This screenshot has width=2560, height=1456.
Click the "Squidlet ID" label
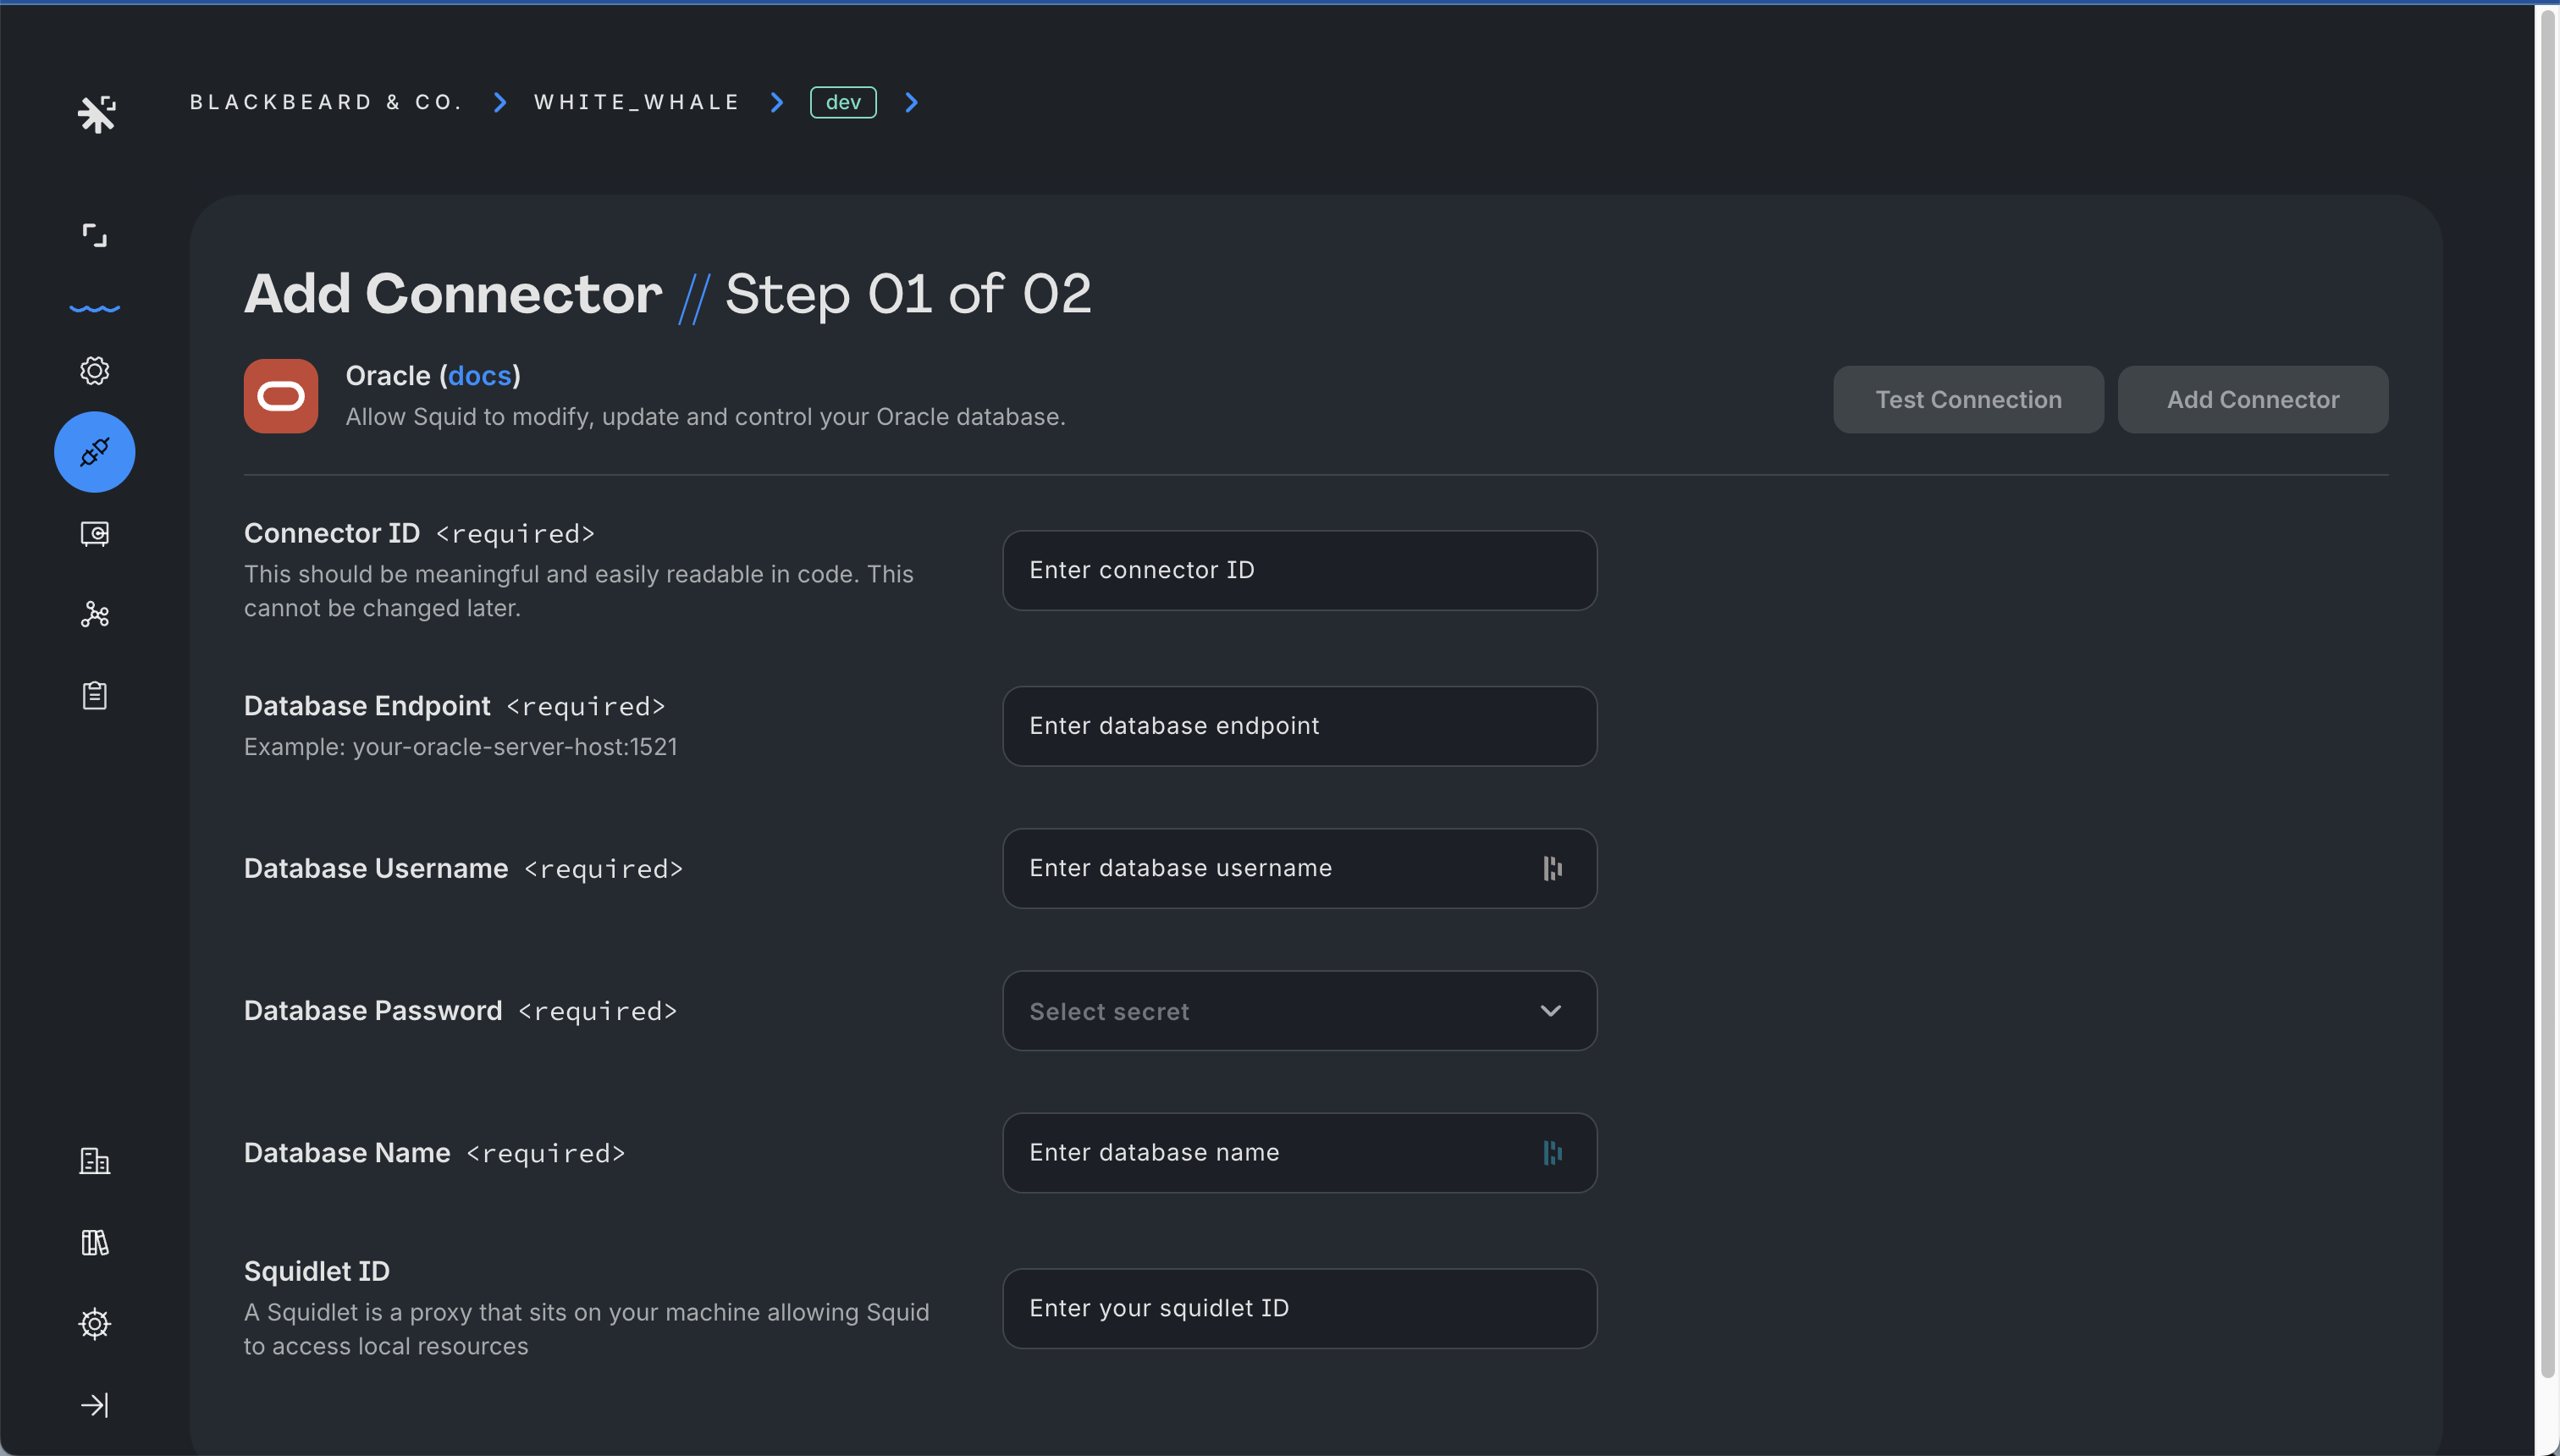[317, 1271]
